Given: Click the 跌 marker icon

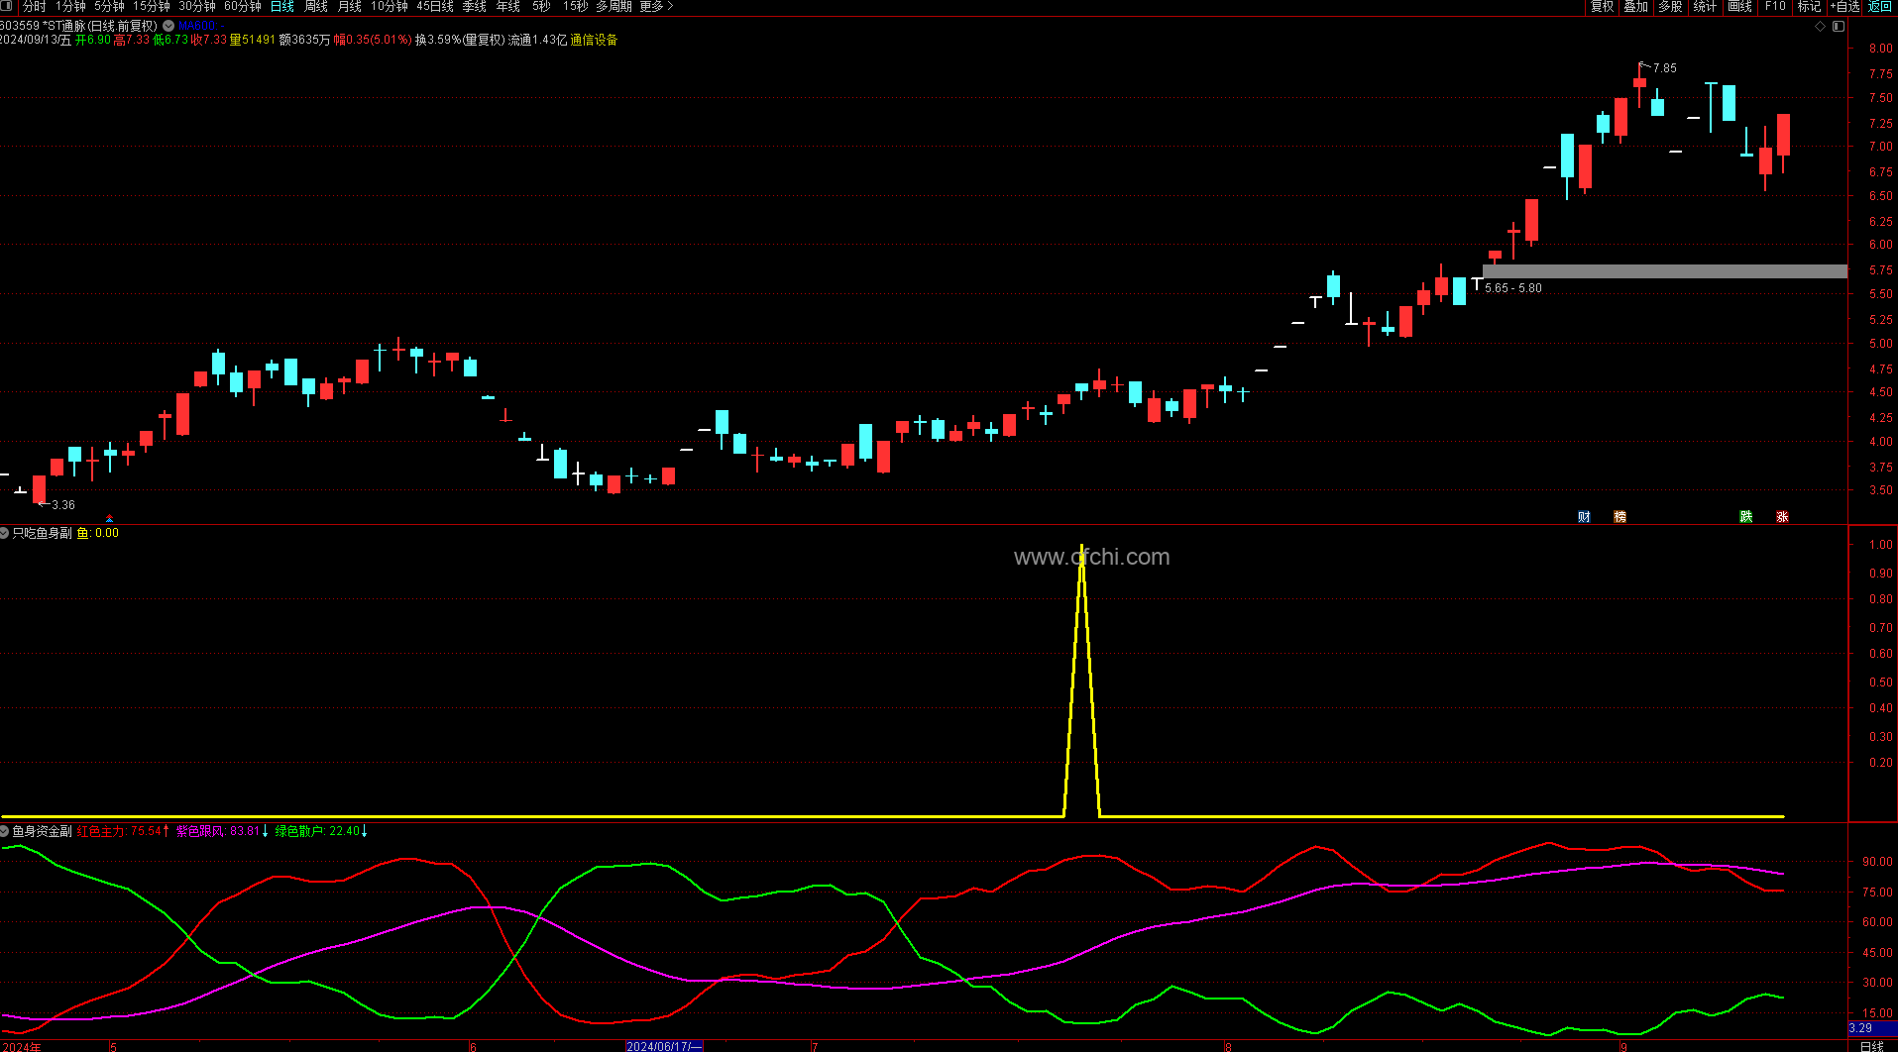Looking at the screenshot, I should [x=1746, y=517].
